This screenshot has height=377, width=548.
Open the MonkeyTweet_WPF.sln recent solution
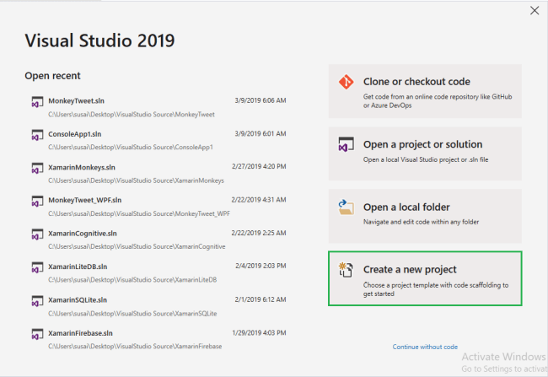pyautogui.click(x=85, y=200)
